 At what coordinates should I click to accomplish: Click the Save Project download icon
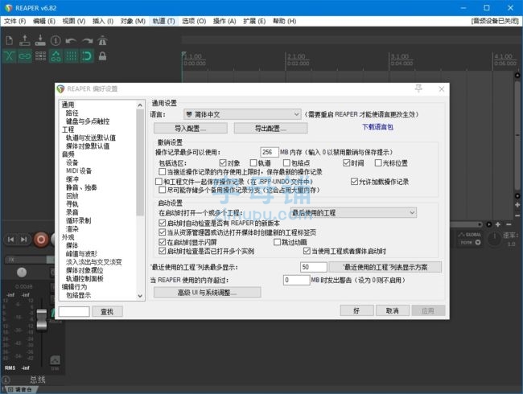click(x=40, y=41)
